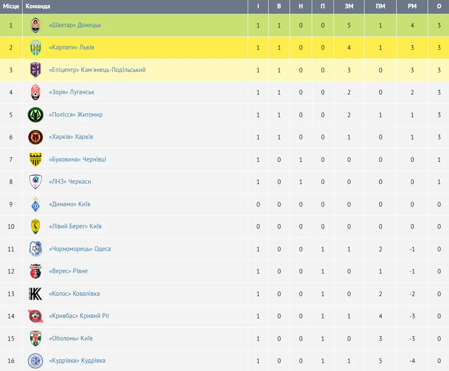This screenshot has width=449, height=371.
Task: Open the «Кривбас» Кривий Ріг team link
Action: point(80,316)
